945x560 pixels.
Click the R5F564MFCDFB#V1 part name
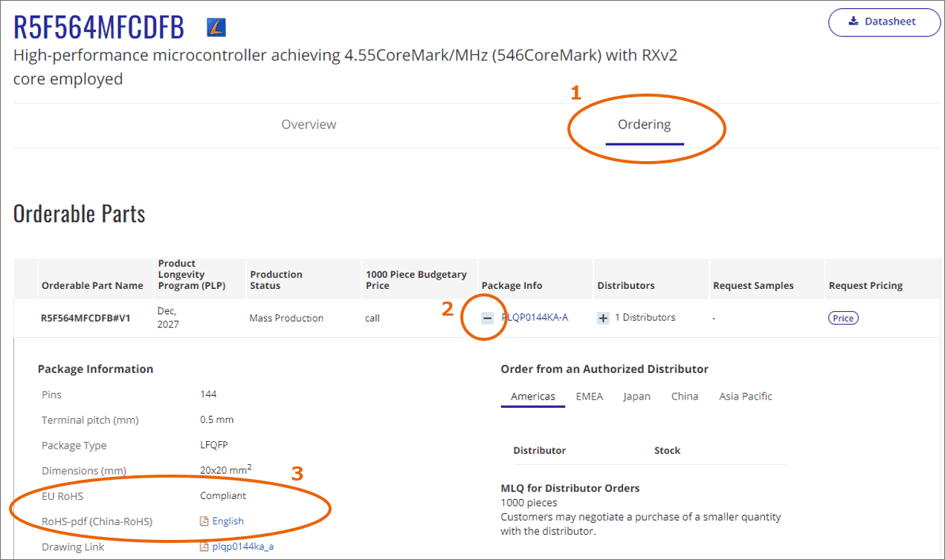tap(86, 318)
